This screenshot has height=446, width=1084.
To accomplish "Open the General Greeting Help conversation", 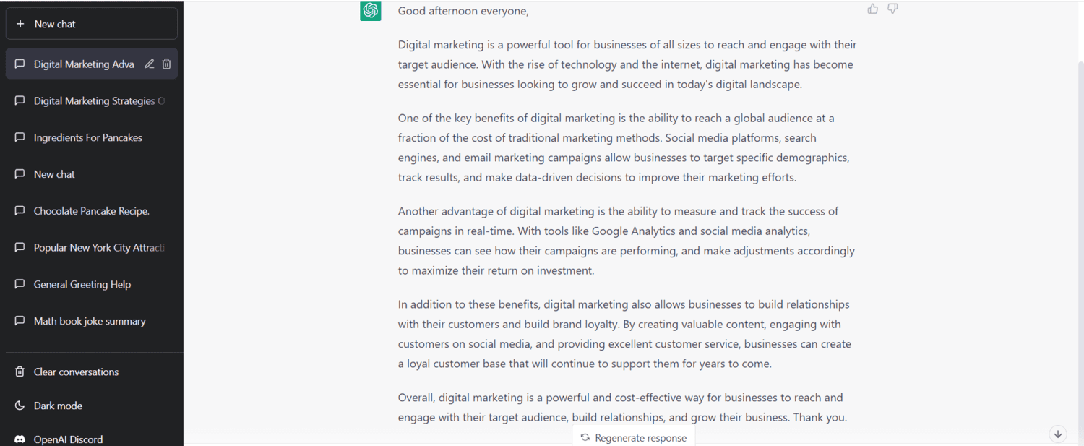I will pyautogui.click(x=92, y=284).
